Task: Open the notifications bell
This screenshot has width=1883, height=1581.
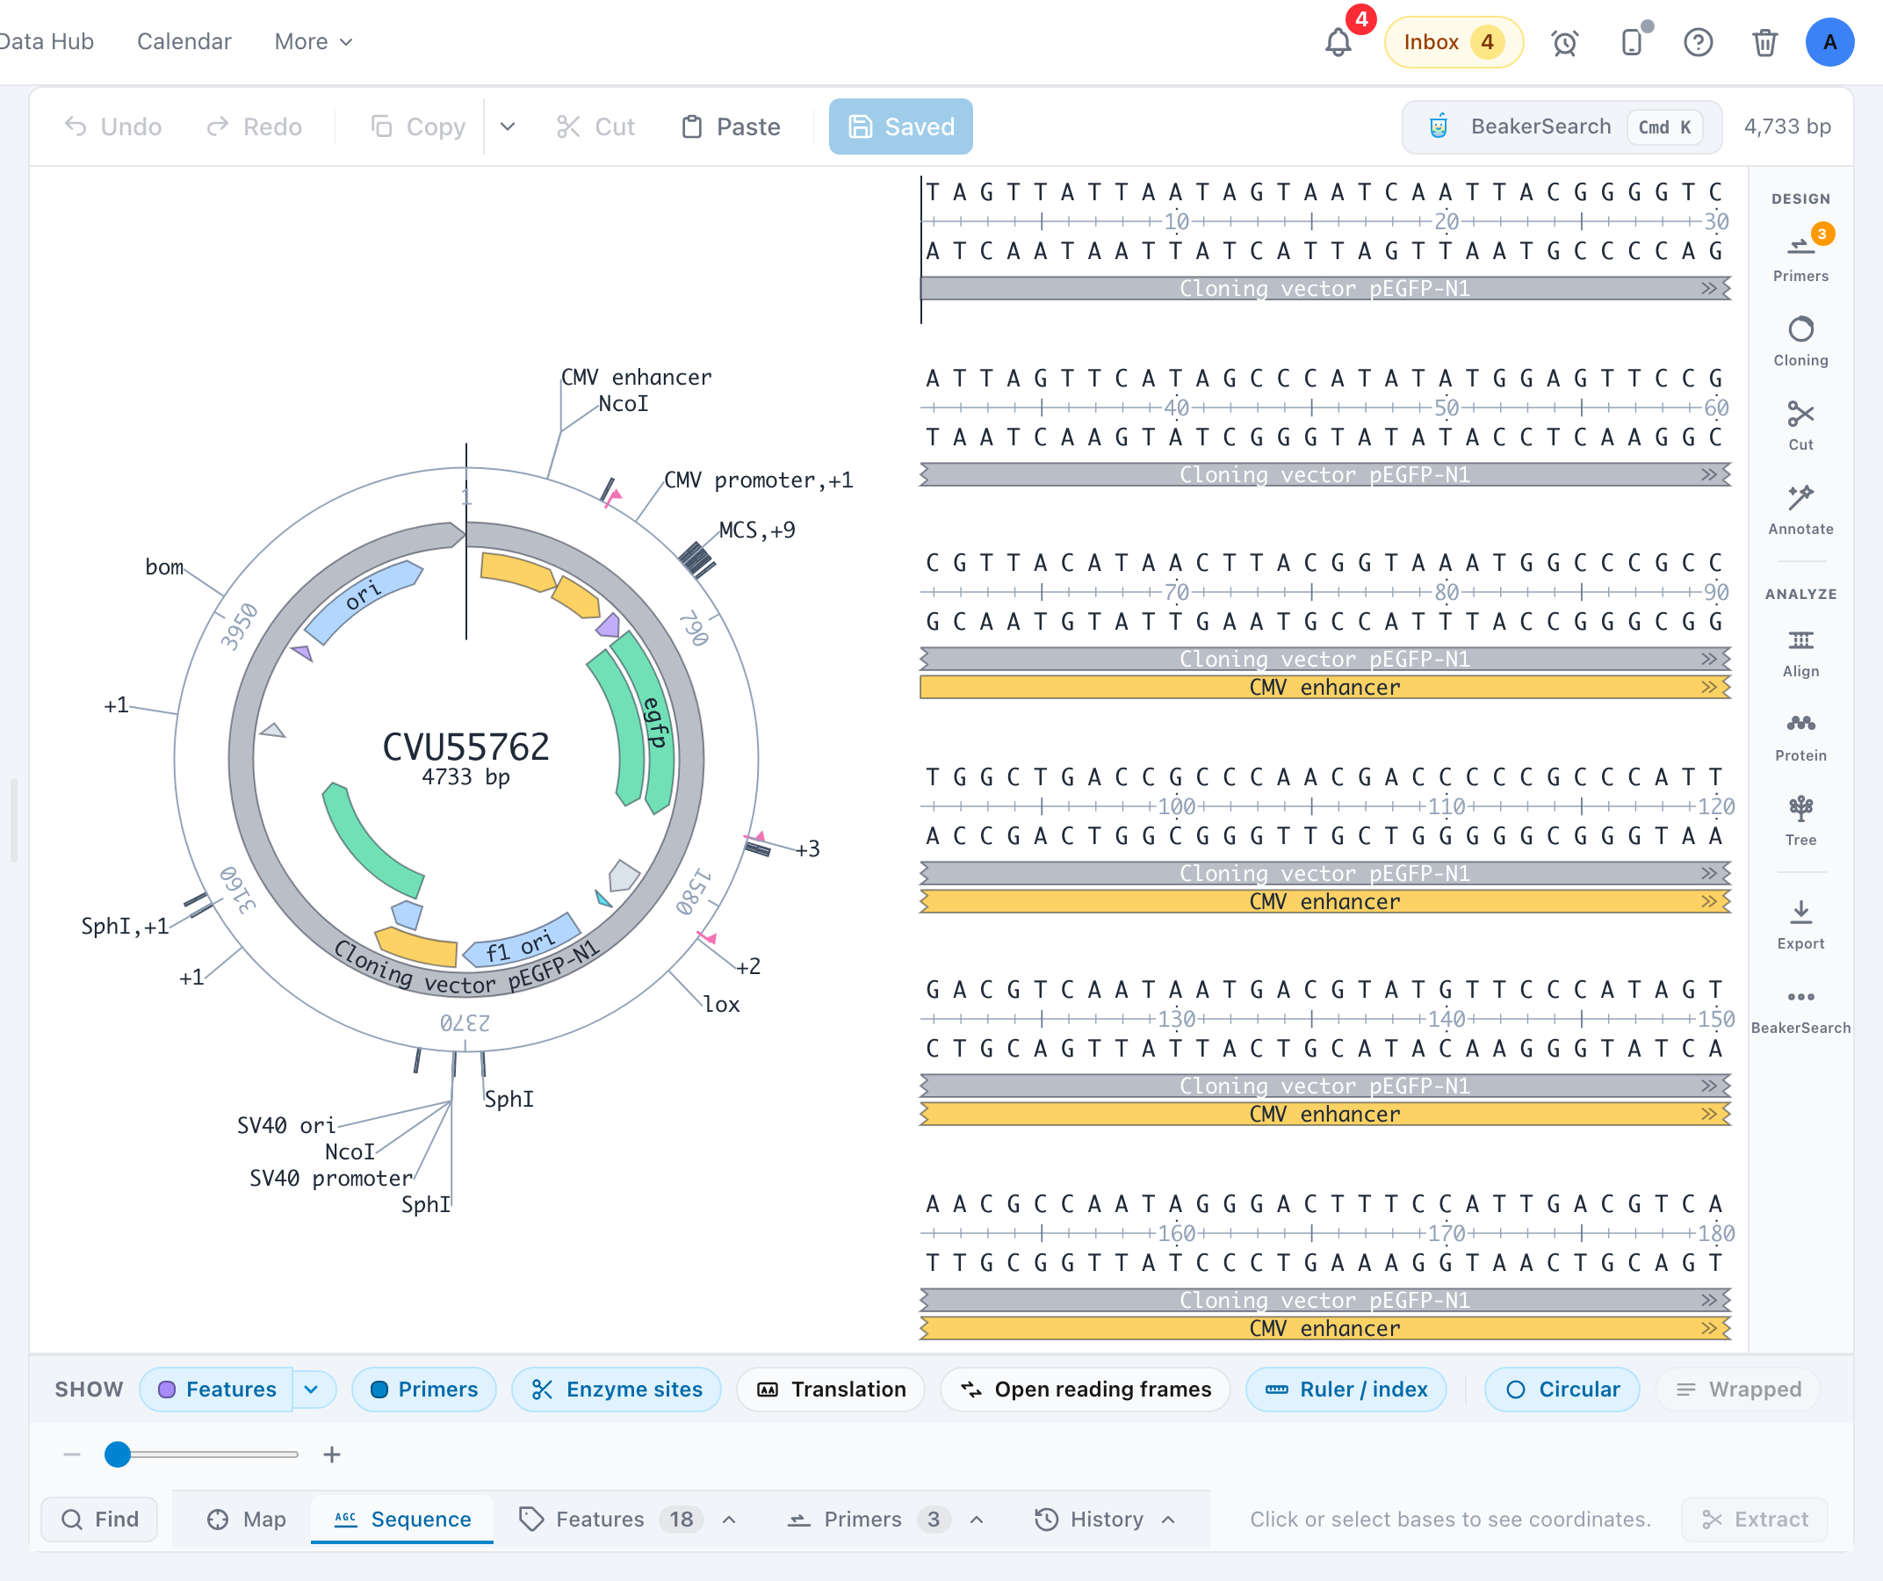Action: (1338, 42)
